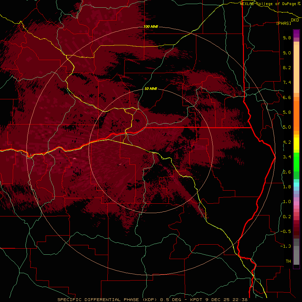Click the 22:38 timestamp in the caption
Screen dimensions: 302x302
point(241,300)
